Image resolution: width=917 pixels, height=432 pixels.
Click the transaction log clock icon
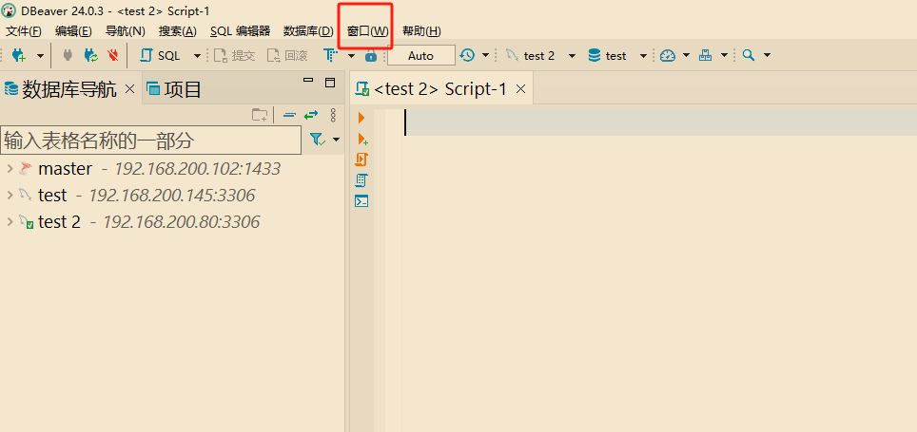point(467,55)
